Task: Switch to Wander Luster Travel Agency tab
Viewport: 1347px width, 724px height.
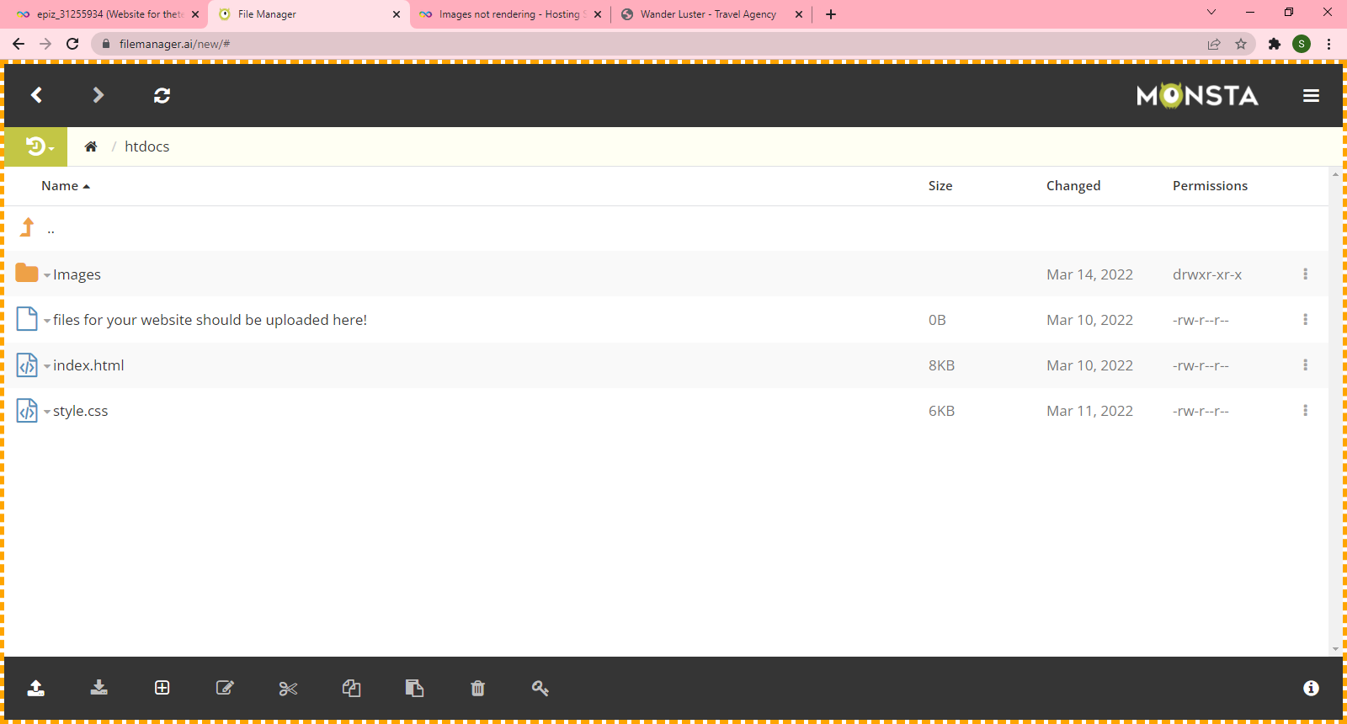Action: 707,14
